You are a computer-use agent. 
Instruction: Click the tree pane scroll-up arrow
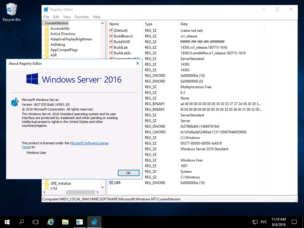tap(102, 23)
